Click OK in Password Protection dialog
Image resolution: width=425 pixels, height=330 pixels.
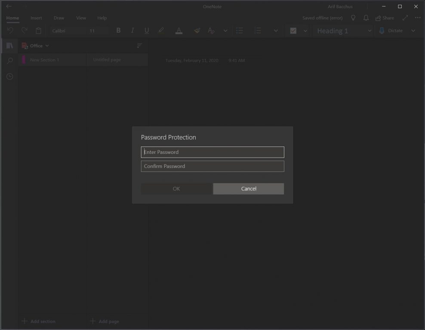click(176, 189)
